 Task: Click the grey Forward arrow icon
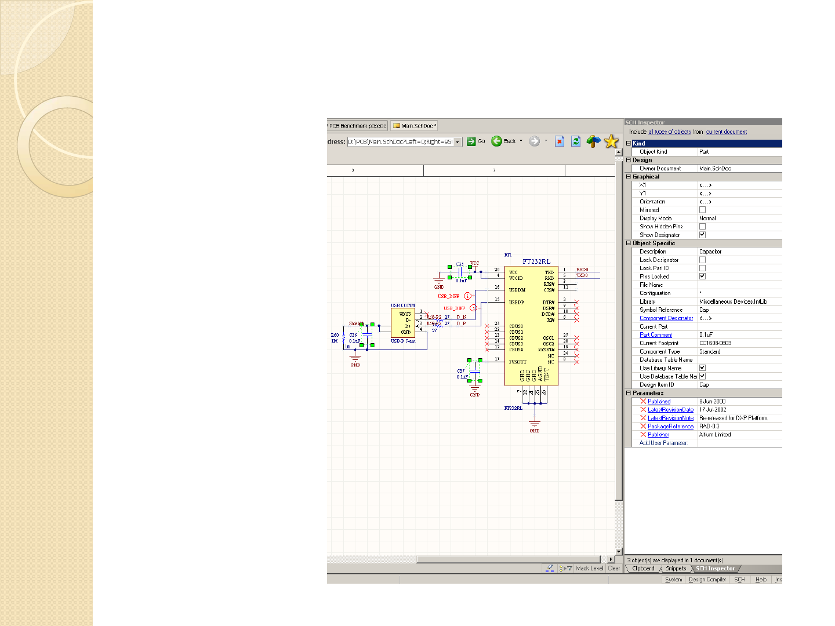[535, 141]
